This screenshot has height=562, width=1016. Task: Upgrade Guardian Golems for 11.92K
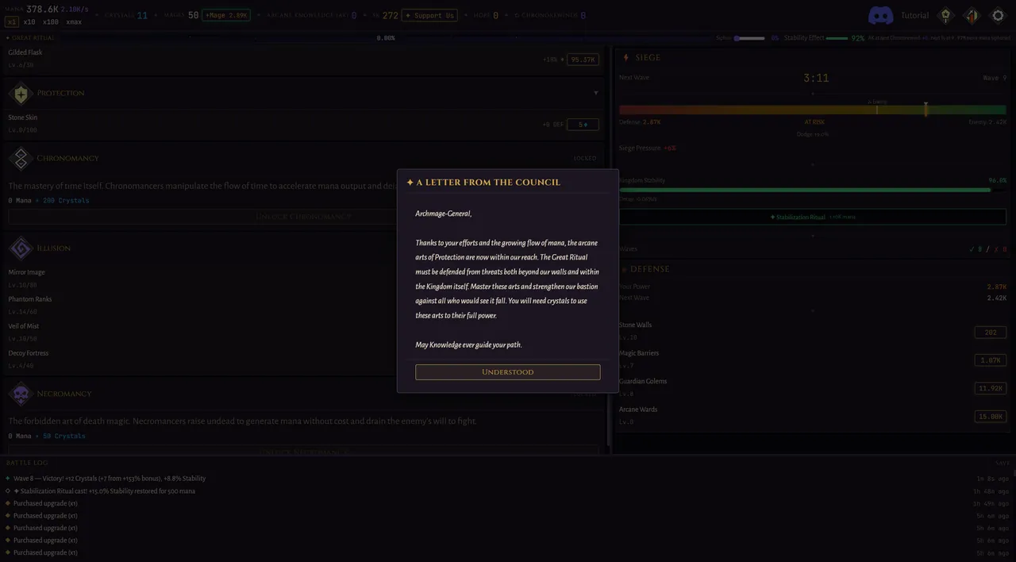[991, 388]
